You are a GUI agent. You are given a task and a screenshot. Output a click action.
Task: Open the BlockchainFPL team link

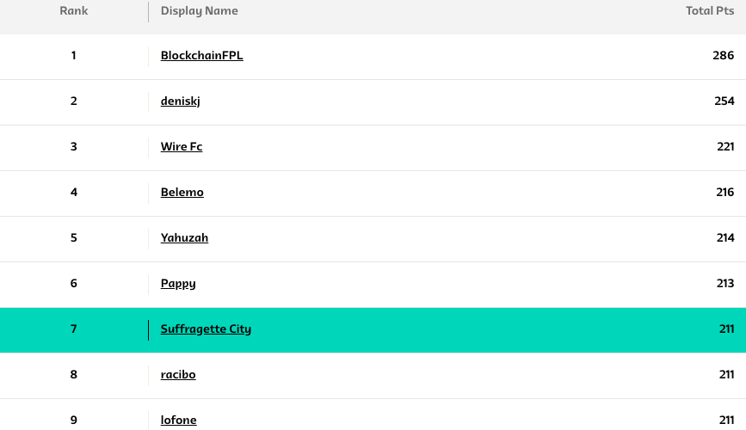(x=201, y=56)
